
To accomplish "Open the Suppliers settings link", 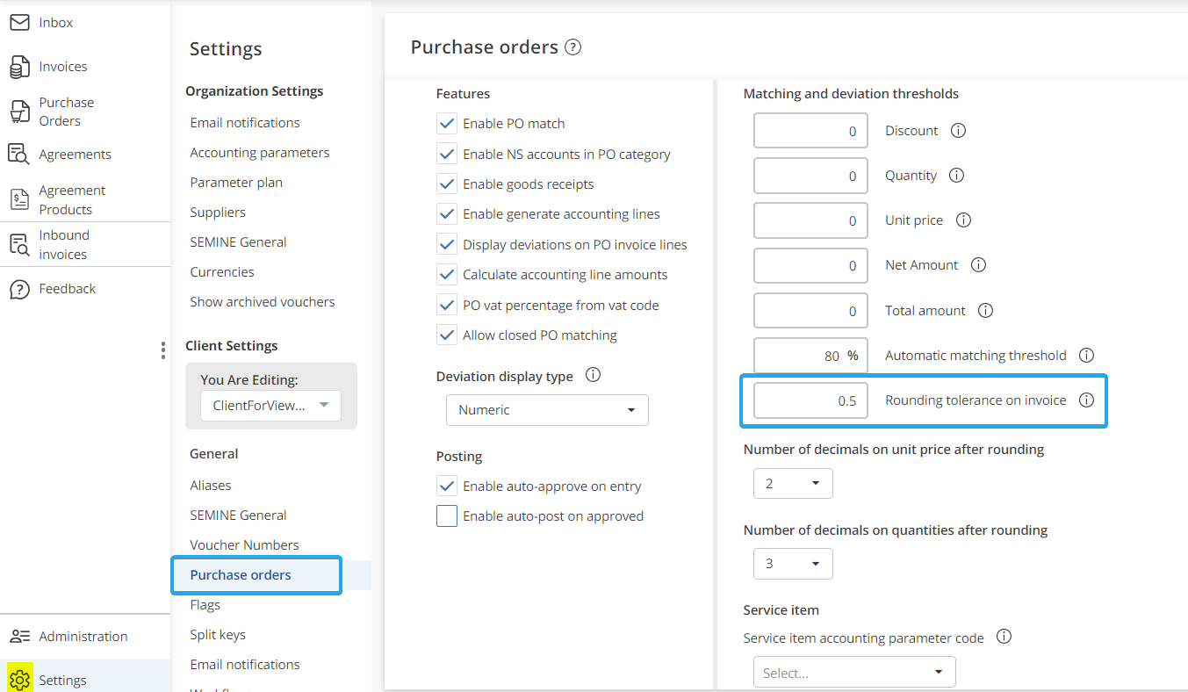I will click(218, 213).
